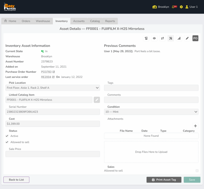
Task: Click the 'January 12, 2022' service date
Action: click(x=72, y=77)
